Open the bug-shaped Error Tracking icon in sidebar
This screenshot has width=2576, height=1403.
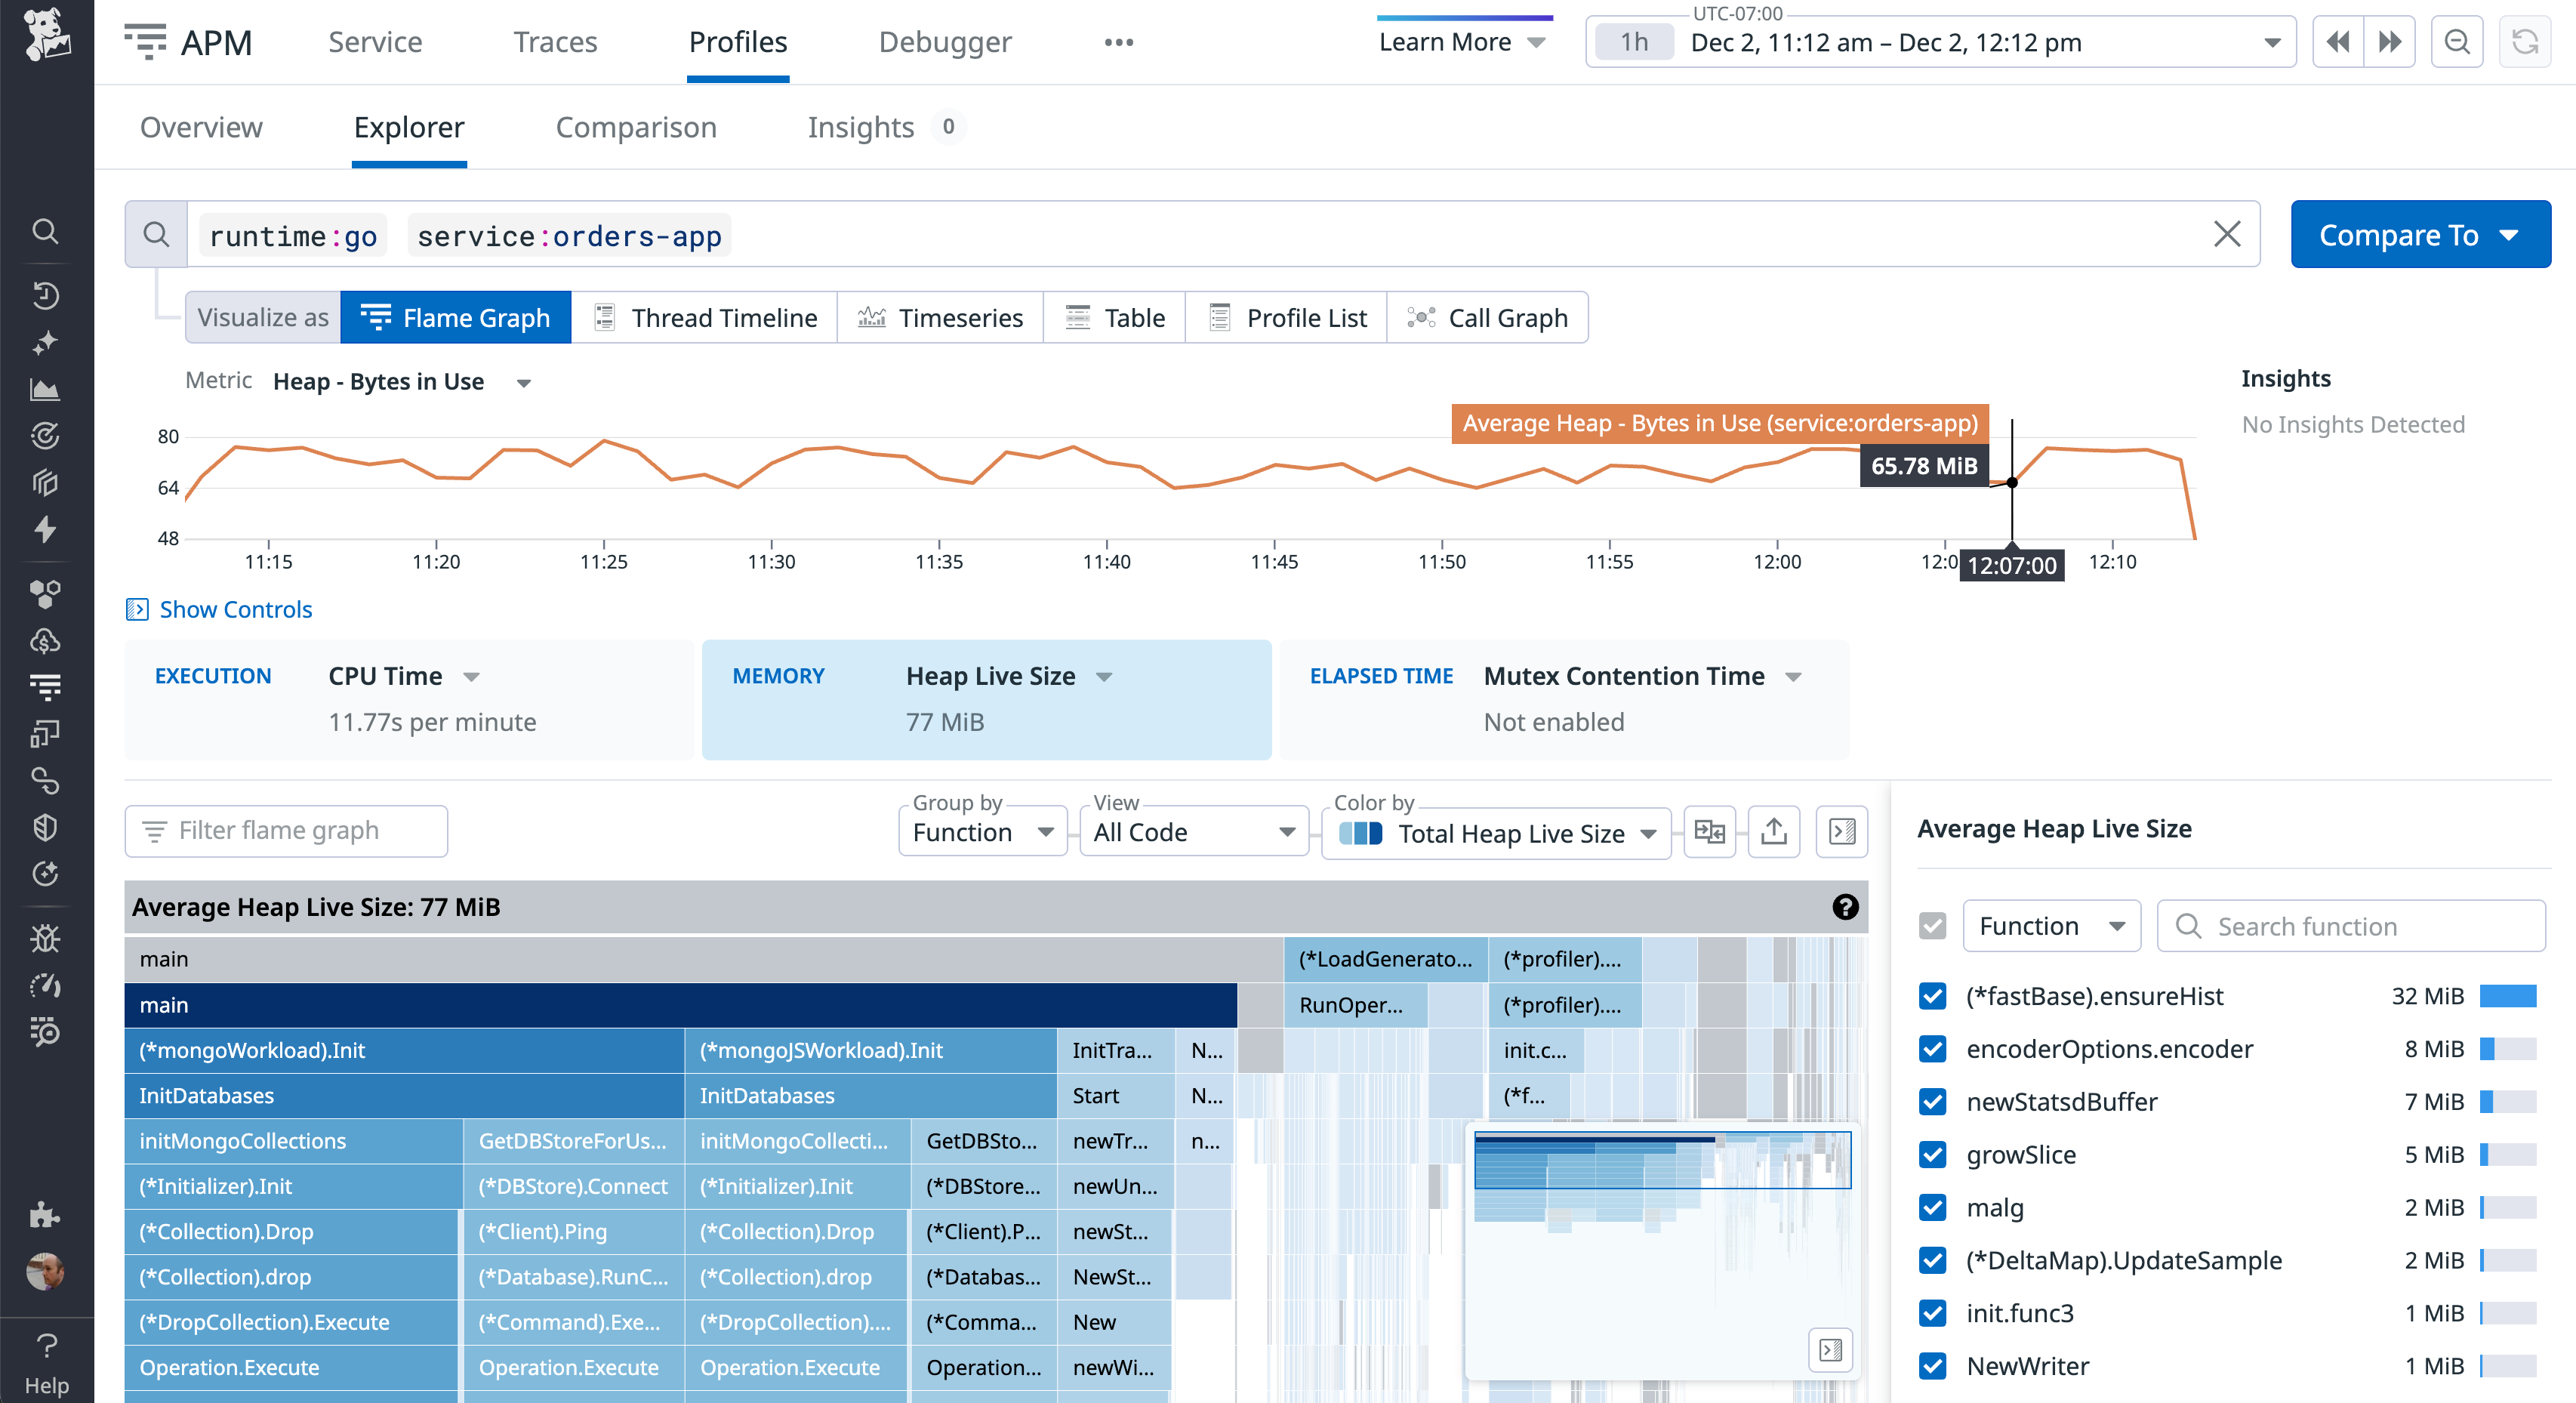46,938
